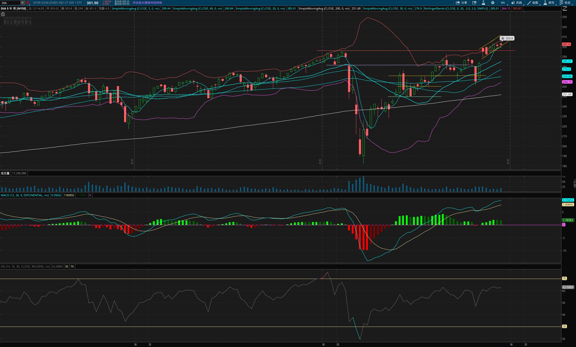Click the MACD (12, 26, 9, EXPONENTIAL, no) label
Screen dimensions: 576x347
25,195
